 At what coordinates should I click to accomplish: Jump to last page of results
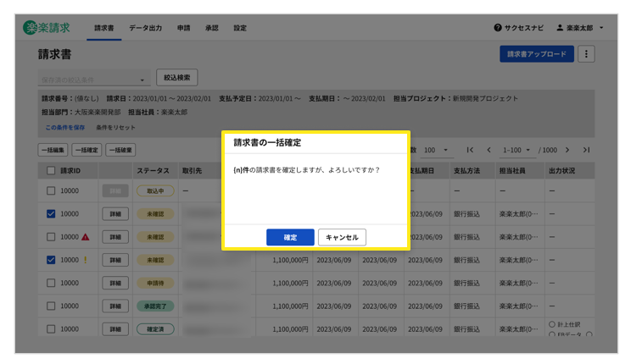click(x=586, y=151)
